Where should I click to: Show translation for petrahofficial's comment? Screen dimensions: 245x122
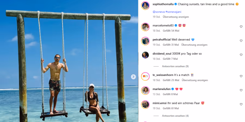[x=194, y=45]
